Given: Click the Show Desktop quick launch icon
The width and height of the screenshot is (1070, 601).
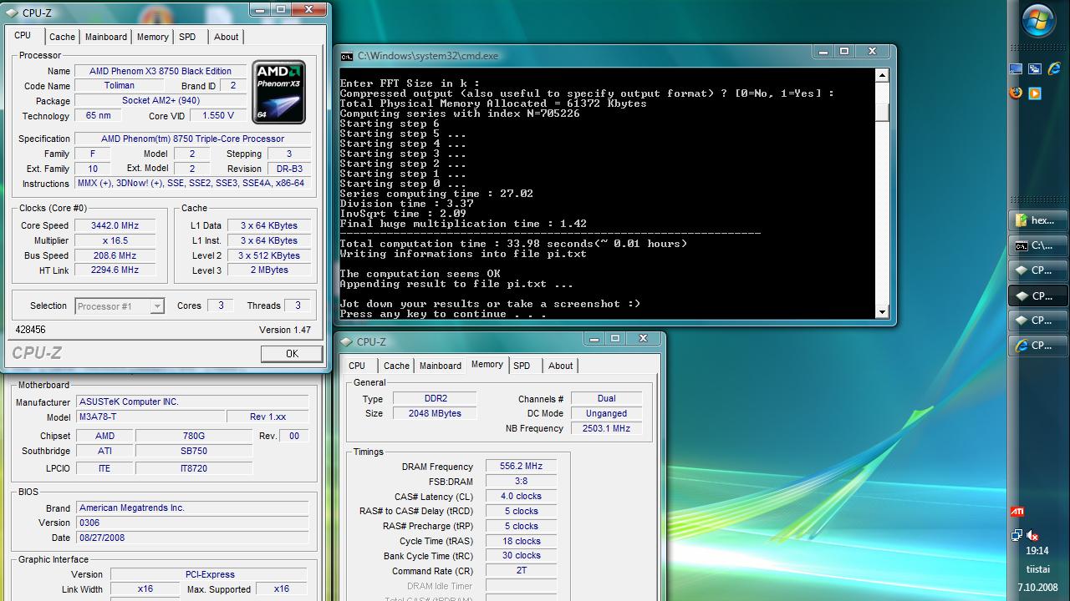Looking at the screenshot, I should click(x=1016, y=69).
